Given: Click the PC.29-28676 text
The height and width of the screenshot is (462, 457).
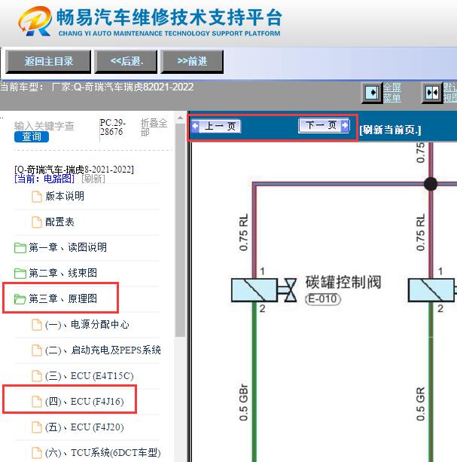Looking at the screenshot, I should click(x=113, y=127).
